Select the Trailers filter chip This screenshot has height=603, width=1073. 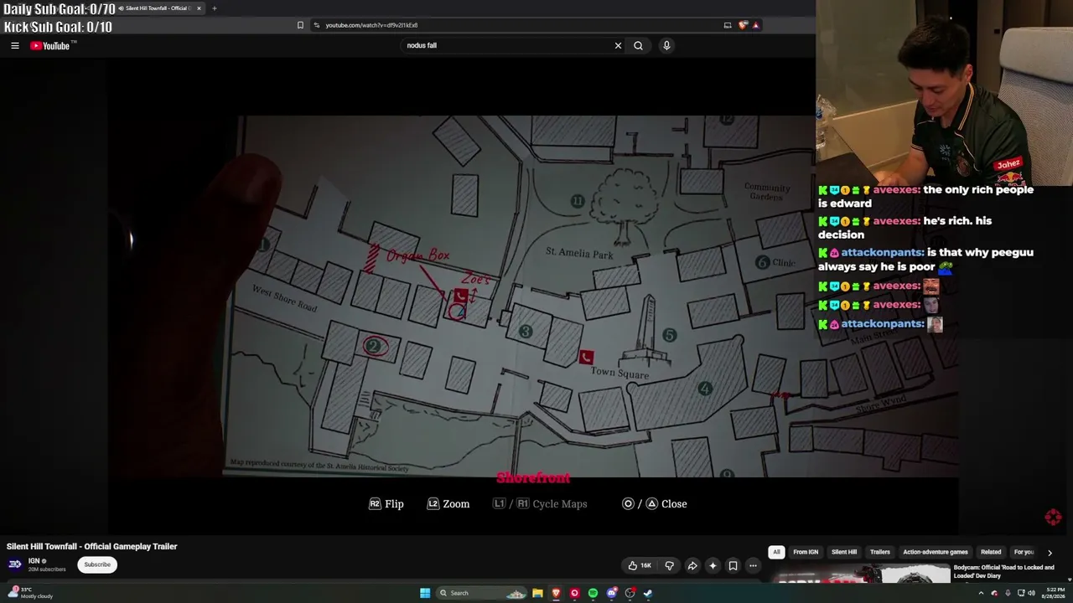pos(879,552)
